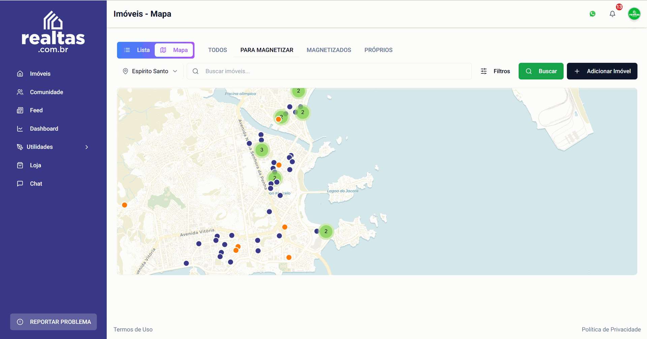Screen dimensions: 647x339
Task: Open the Filtros filter panel
Action: (495, 71)
